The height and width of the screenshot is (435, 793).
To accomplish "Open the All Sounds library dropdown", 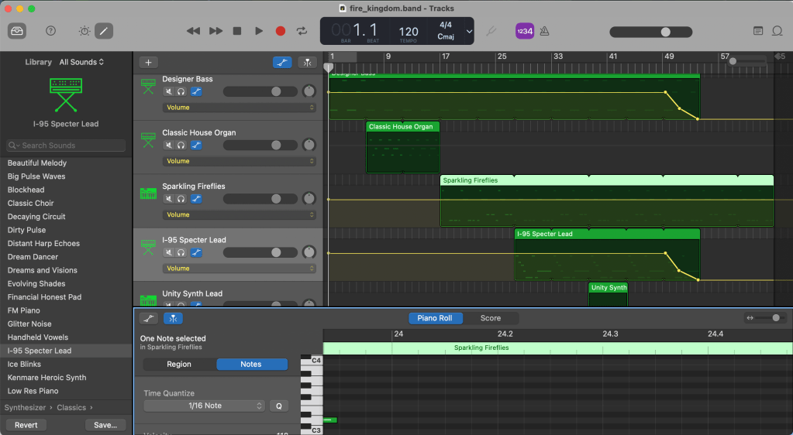I will tap(81, 62).
